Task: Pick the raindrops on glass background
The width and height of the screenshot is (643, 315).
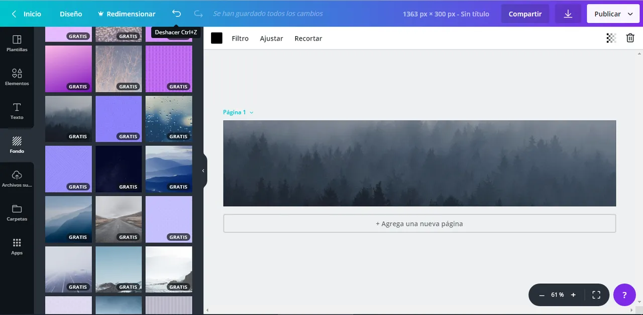Action: tap(169, 119)
